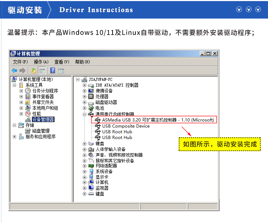Expand the 任务计划程序 node

21,91
